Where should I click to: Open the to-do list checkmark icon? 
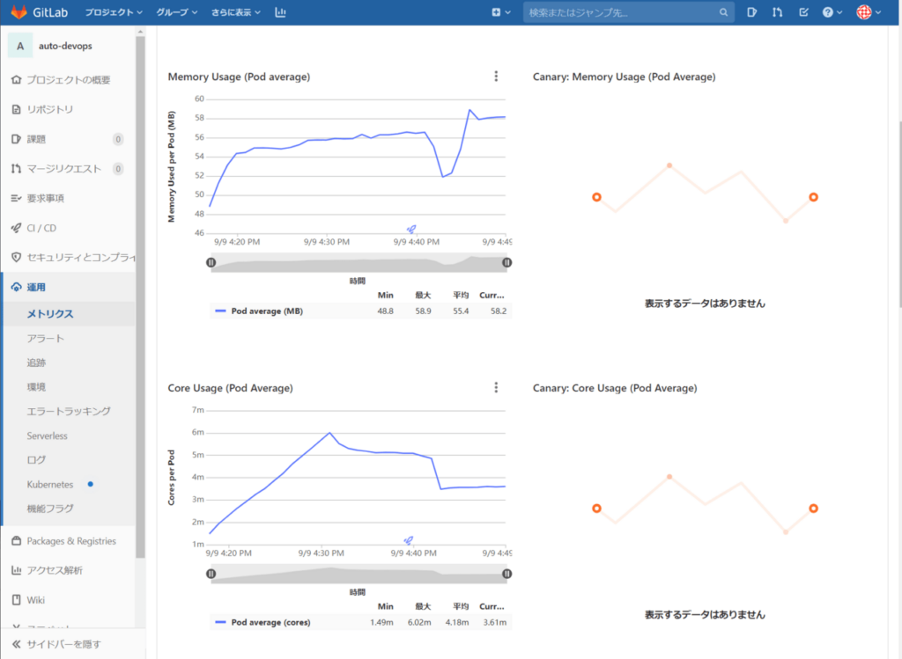(x=803, y=12)
